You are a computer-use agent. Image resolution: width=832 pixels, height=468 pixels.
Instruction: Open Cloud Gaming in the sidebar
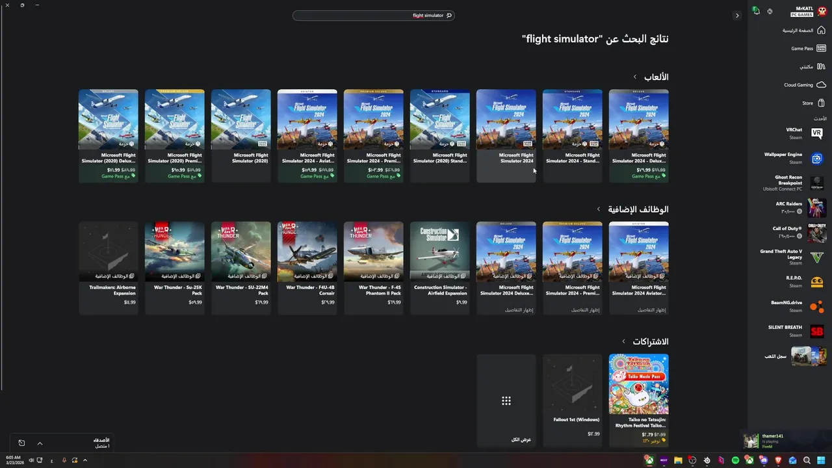coord(805,84)
